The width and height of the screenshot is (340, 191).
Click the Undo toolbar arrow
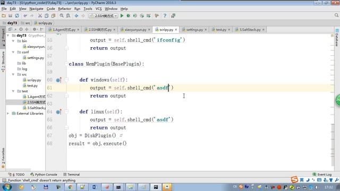coord(25,15)
